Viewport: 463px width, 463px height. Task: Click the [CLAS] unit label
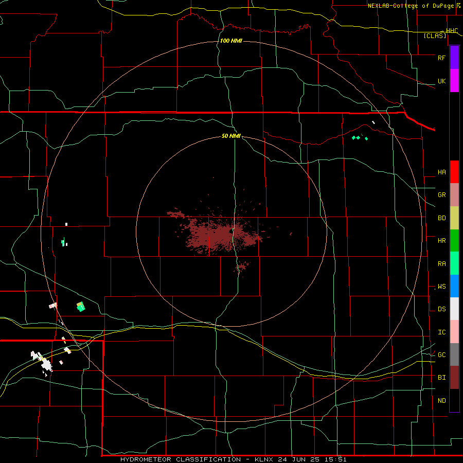click(435, 35)
